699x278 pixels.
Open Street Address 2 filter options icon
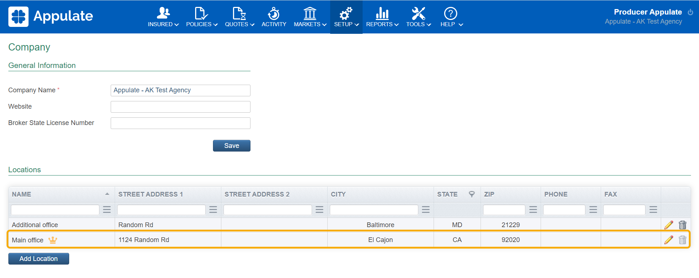coord(319,210)
